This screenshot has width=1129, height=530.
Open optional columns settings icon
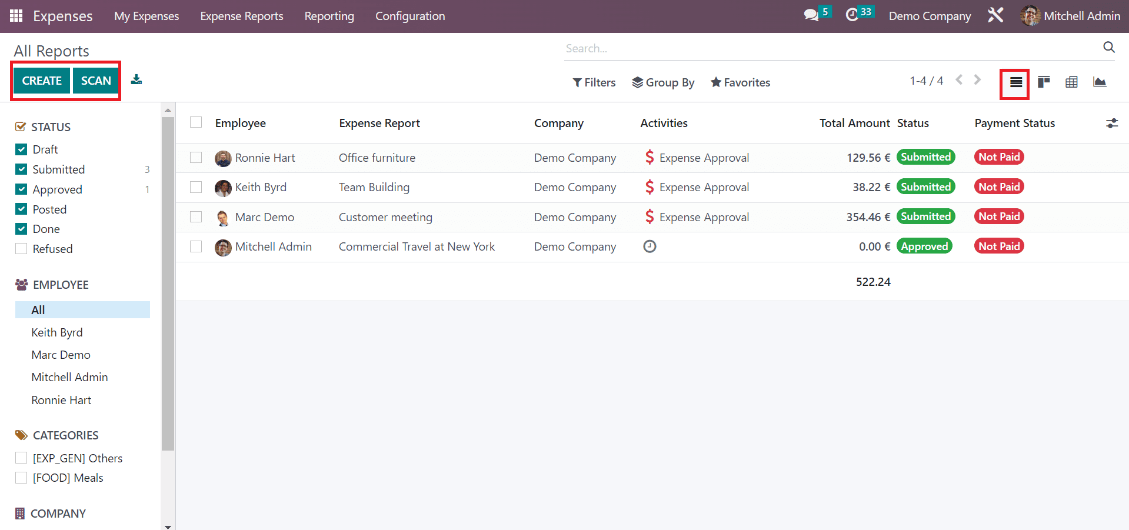(1111, 124)
